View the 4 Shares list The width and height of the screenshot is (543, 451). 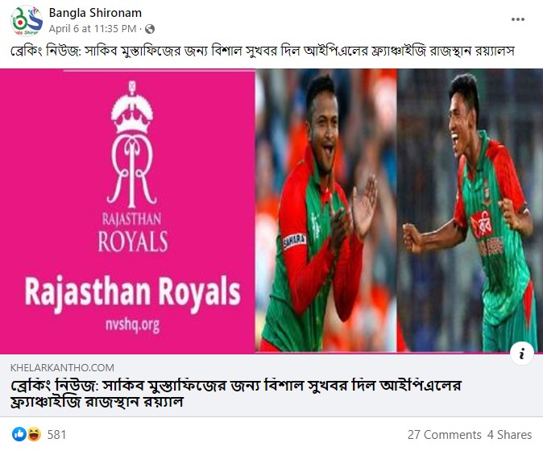tap(509, 435)
